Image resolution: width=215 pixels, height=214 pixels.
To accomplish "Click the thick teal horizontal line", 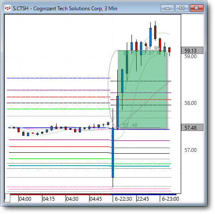I will point(89,166).
